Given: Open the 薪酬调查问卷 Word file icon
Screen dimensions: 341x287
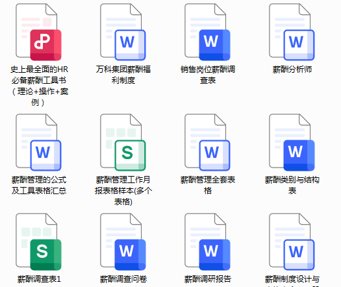Looking at the screenshot, I should pyautogui.click(x=123, y=242).
